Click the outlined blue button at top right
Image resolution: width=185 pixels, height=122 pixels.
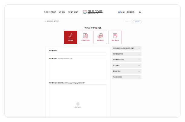137,22
